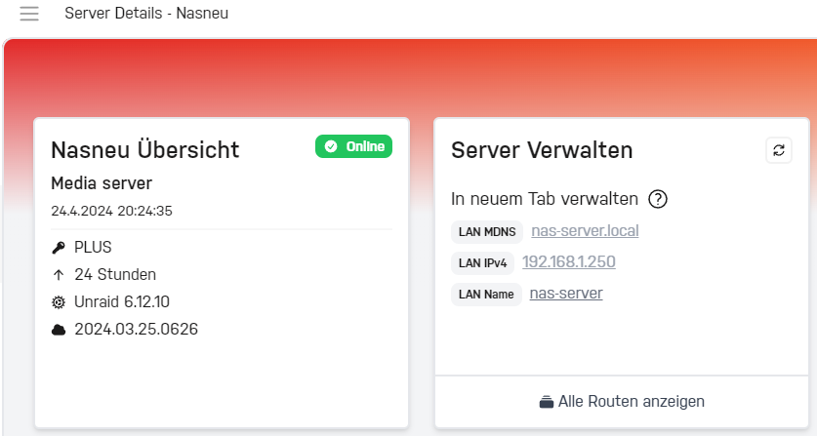
Task: Click the refresh icon in Server Verwalten
Action: click(x=779, y=150)
